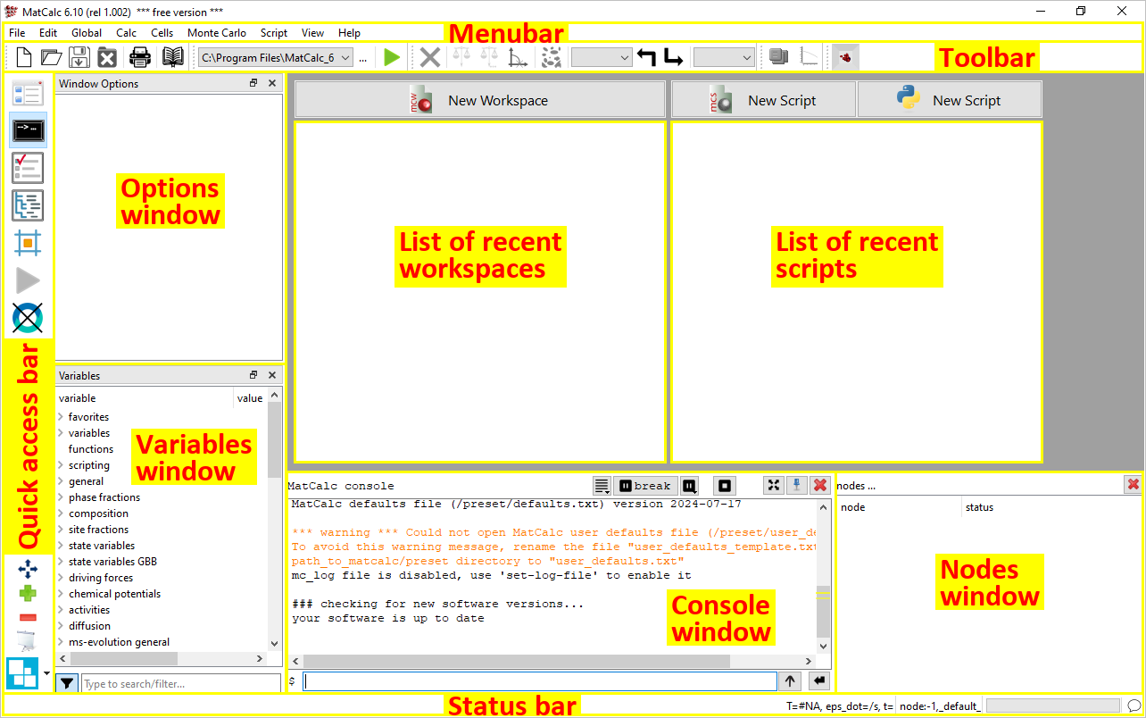Open the empty dropdown after turn arrows
This screenshot has height=718, width=1146.
tap(724, 58)
